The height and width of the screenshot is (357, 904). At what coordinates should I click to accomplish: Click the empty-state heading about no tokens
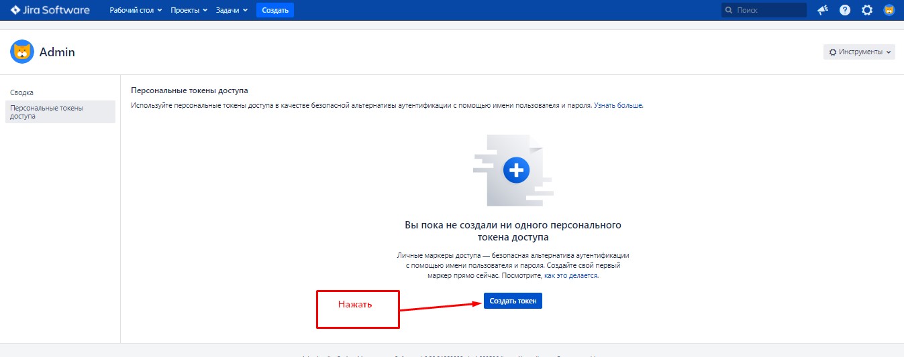513,231
